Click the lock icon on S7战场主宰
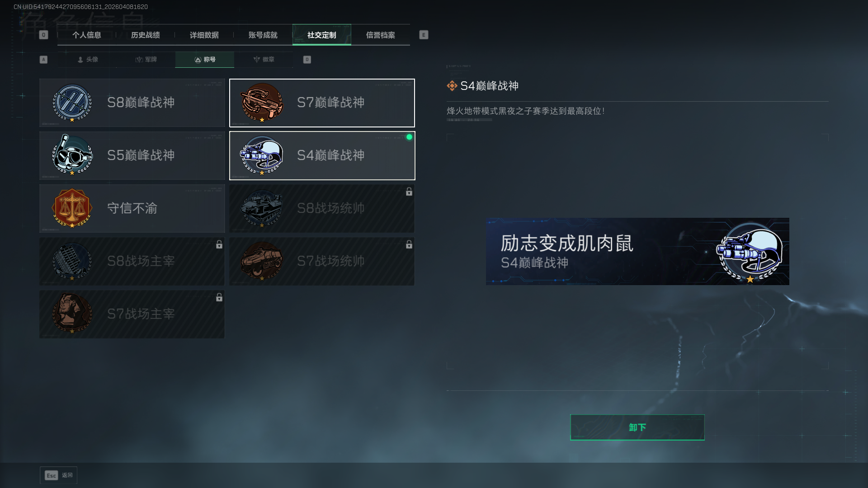The width and height of the screenshot is (868, 488). [x=219, y=297]
